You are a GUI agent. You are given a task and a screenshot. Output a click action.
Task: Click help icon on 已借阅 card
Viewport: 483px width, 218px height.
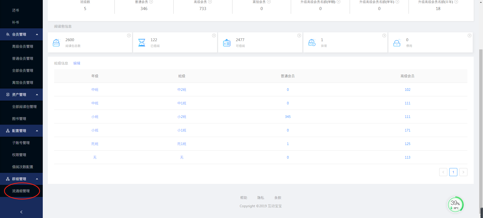pos(214,36)
